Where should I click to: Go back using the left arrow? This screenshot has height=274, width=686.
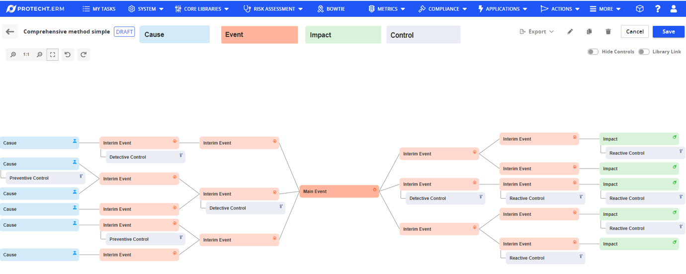click(10, 32)
